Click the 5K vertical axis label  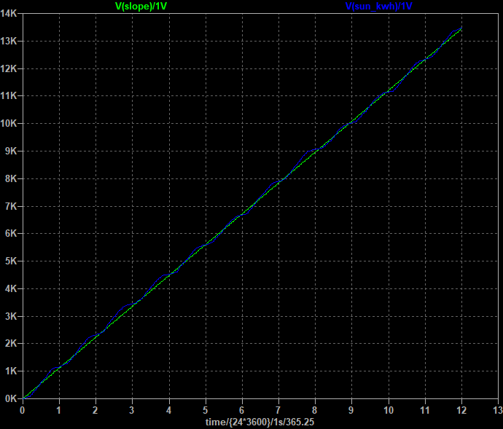[11, 261]
